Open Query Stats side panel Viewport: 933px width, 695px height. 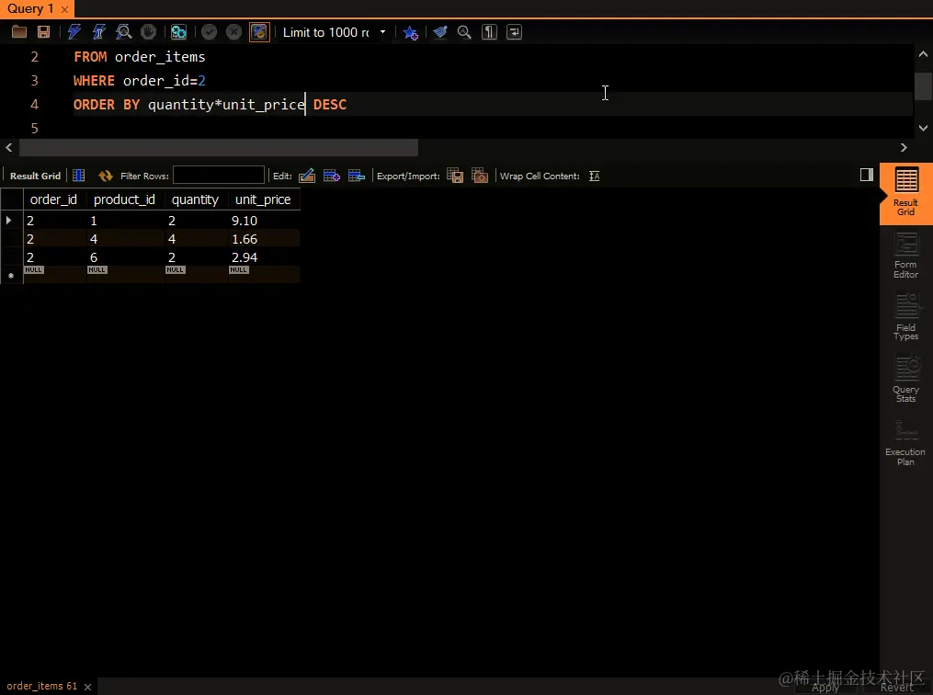pyautogui.click(x=905, y=379)
